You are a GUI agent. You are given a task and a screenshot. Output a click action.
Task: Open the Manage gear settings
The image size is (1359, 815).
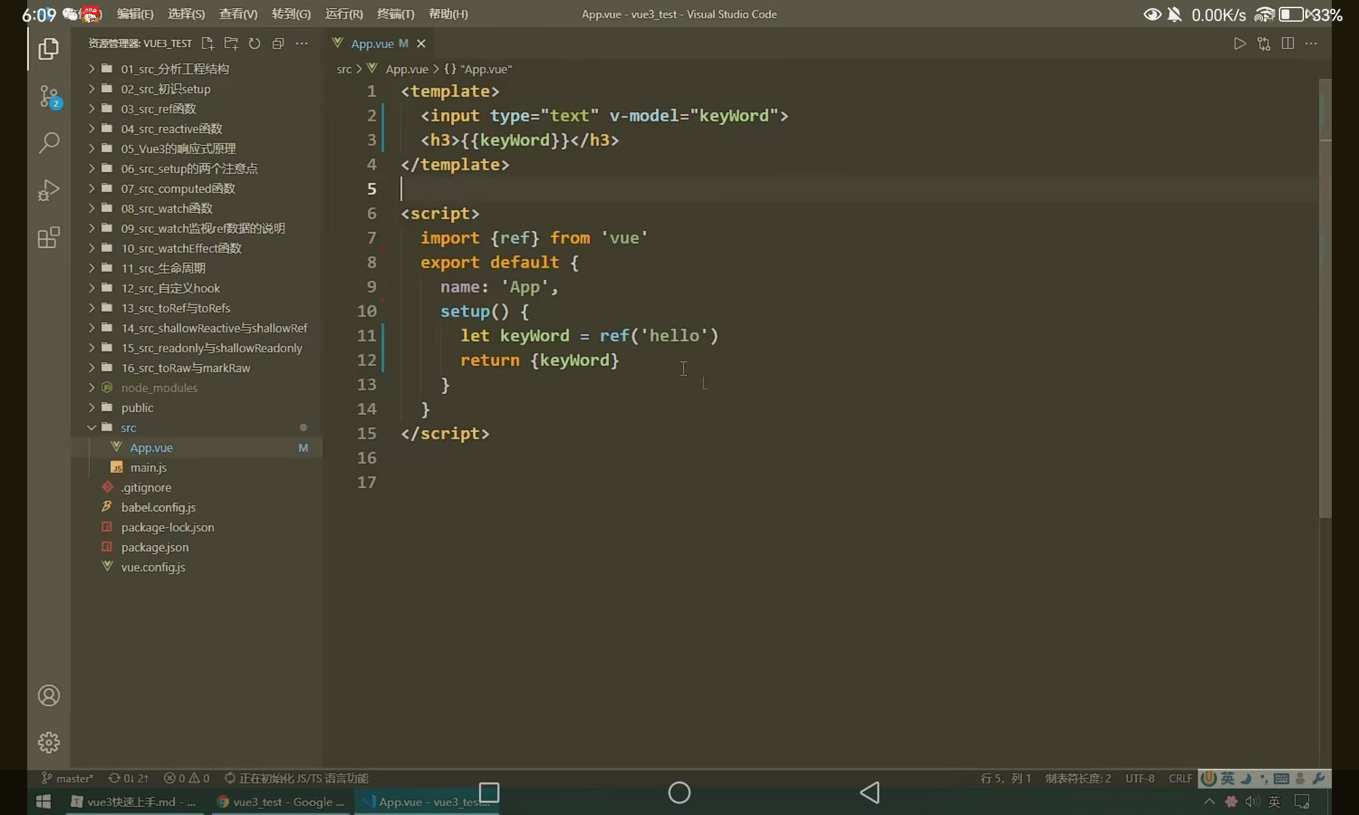tap(49, 742)
